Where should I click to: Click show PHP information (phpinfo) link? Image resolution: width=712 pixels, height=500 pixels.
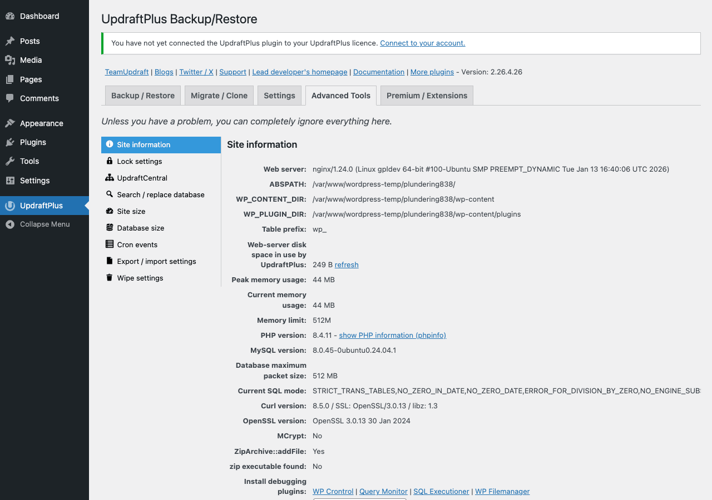click(393, 335)
